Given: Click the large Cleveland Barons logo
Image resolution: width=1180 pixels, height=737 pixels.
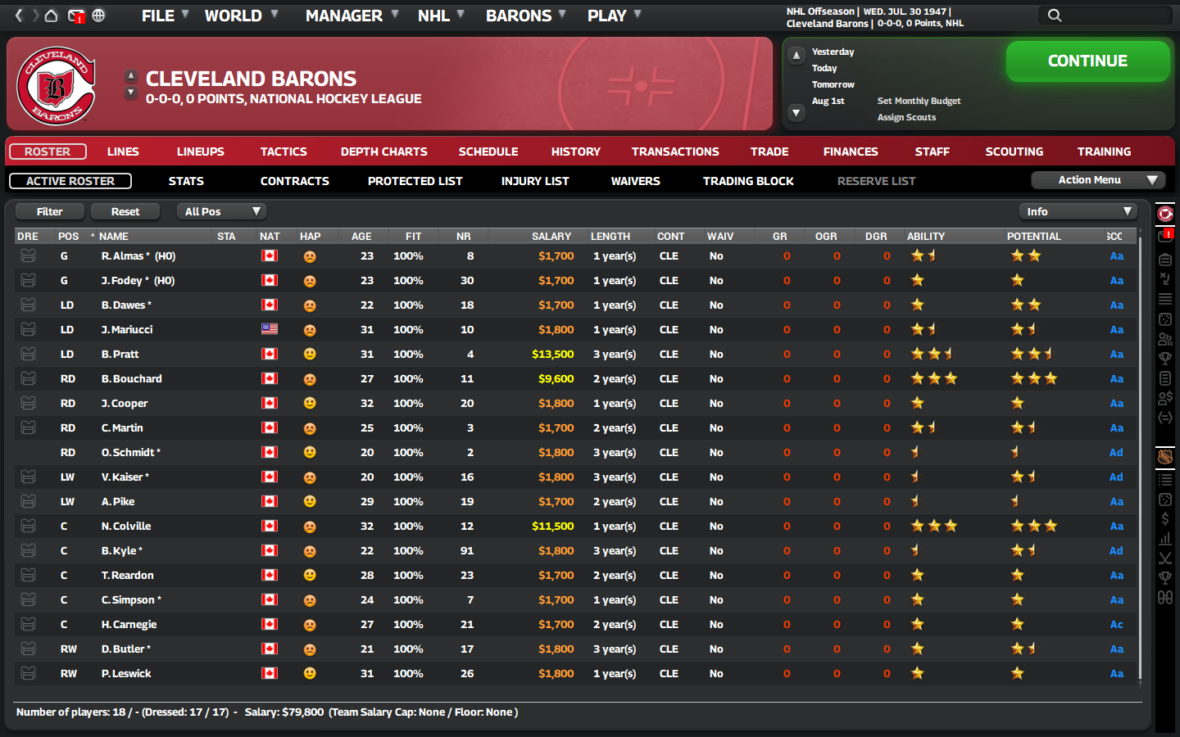Looking at the screenshot, I should (x=57, y=85).
